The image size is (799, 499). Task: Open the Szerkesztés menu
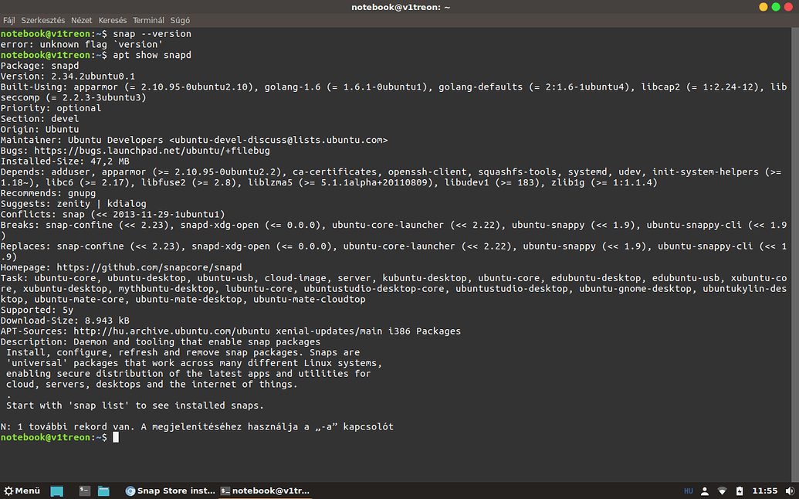[43, 20]
